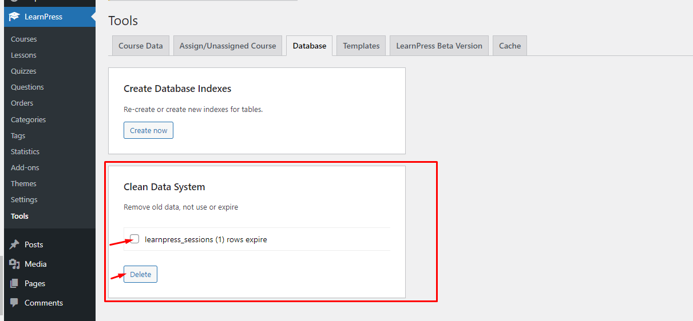693x321 pixels.
Task: Click the 'learnpress_sessions (1) rows expire' label
Action: point(206,239)
